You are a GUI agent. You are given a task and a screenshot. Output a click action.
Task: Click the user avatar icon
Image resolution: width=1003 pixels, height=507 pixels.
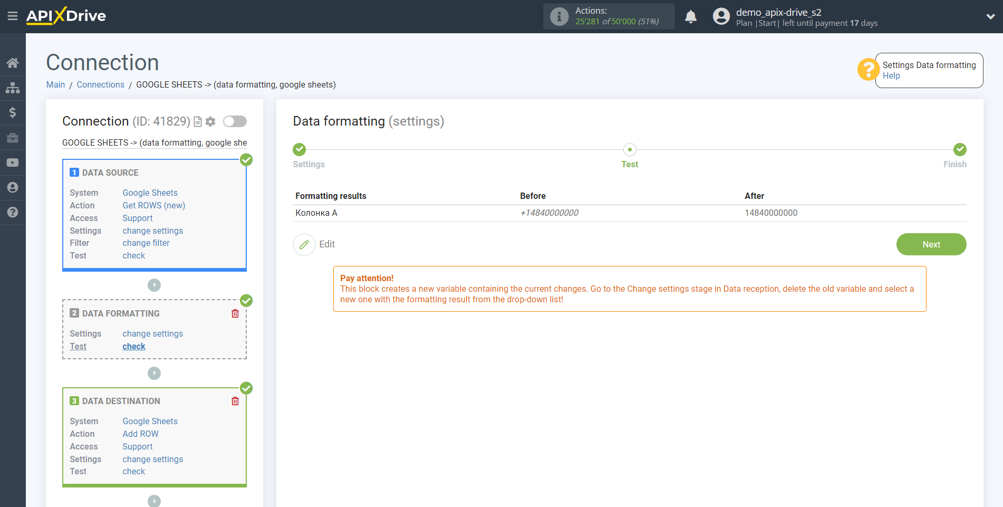[x=721, y=16]
